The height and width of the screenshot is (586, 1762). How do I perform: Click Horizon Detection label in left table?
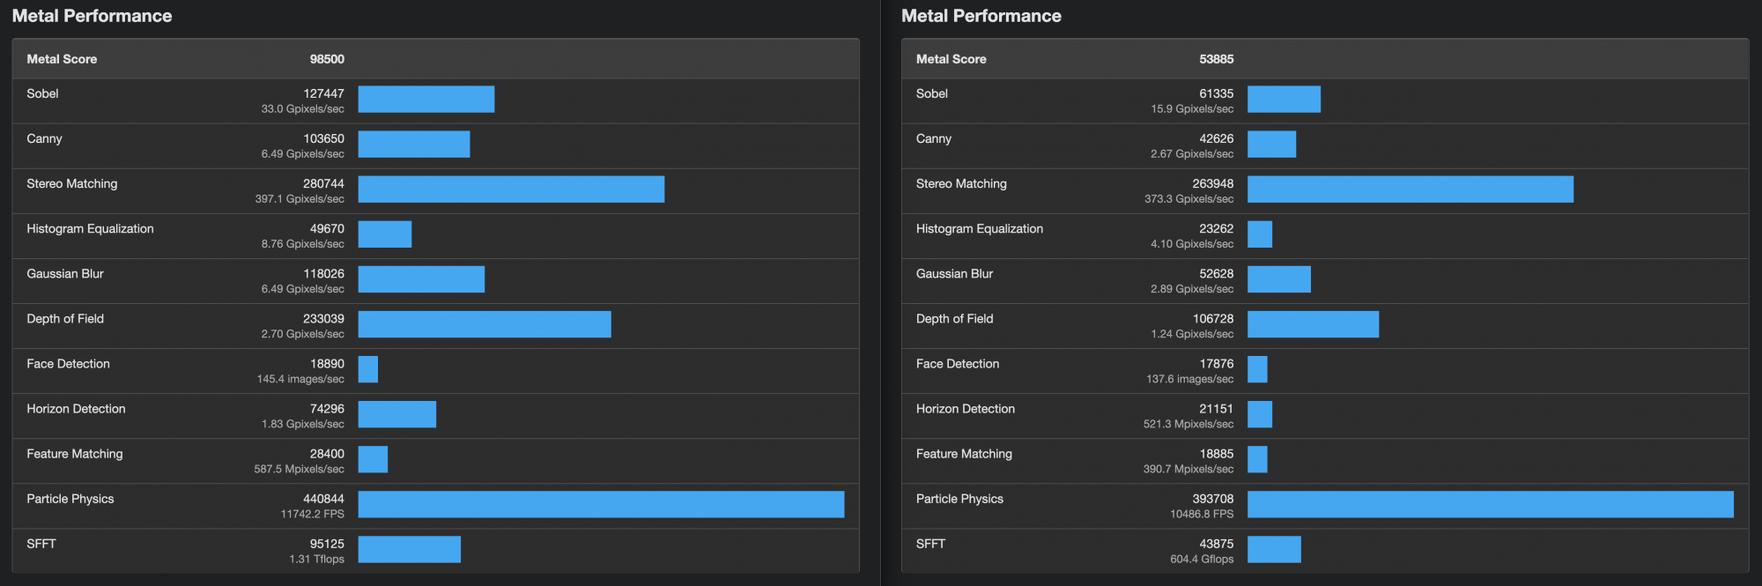(x=76, y=408)
